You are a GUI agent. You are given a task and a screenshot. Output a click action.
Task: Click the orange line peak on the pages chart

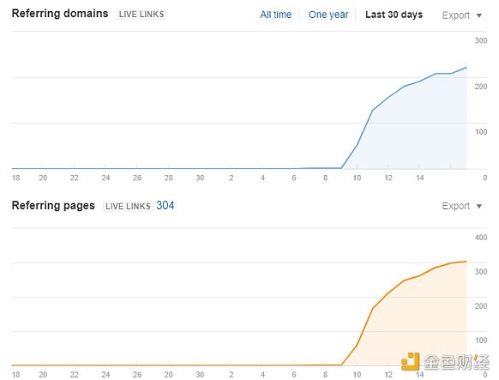(x=466, y=262)
